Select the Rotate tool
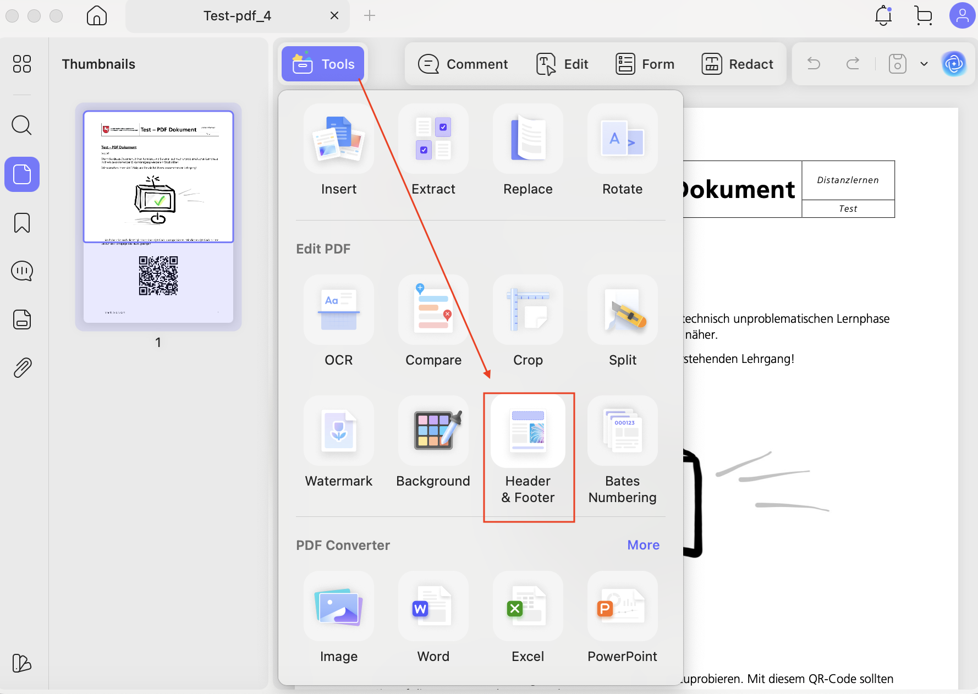The image size is (978, 694). click(x=622, y=152)
